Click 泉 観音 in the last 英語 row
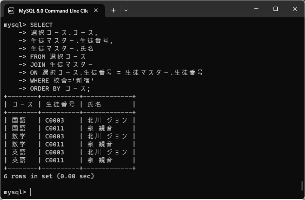Image resolution: width=305 pixels, height=200 pixels. 100,160
